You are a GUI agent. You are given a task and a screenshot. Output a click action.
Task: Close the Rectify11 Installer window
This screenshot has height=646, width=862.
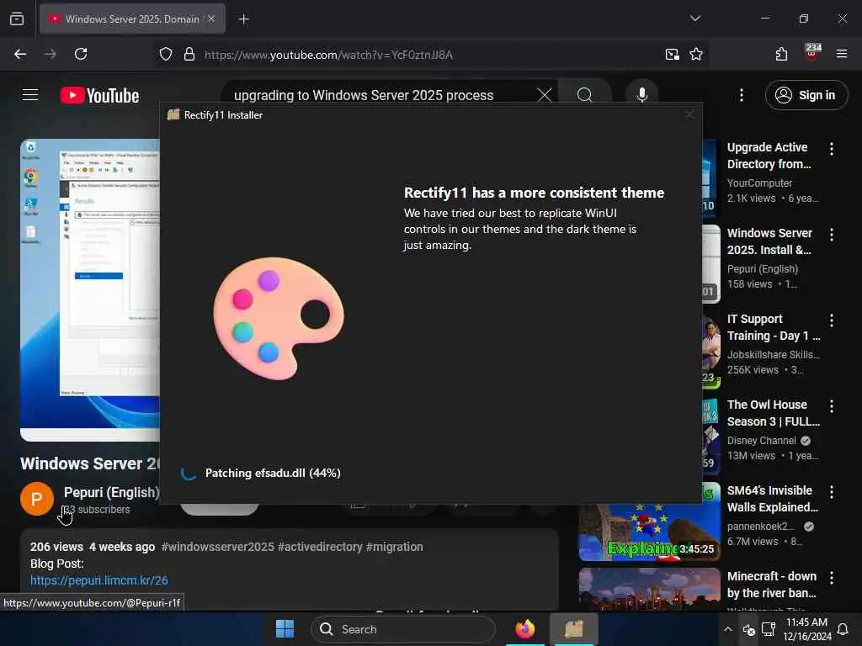point(689,114)
